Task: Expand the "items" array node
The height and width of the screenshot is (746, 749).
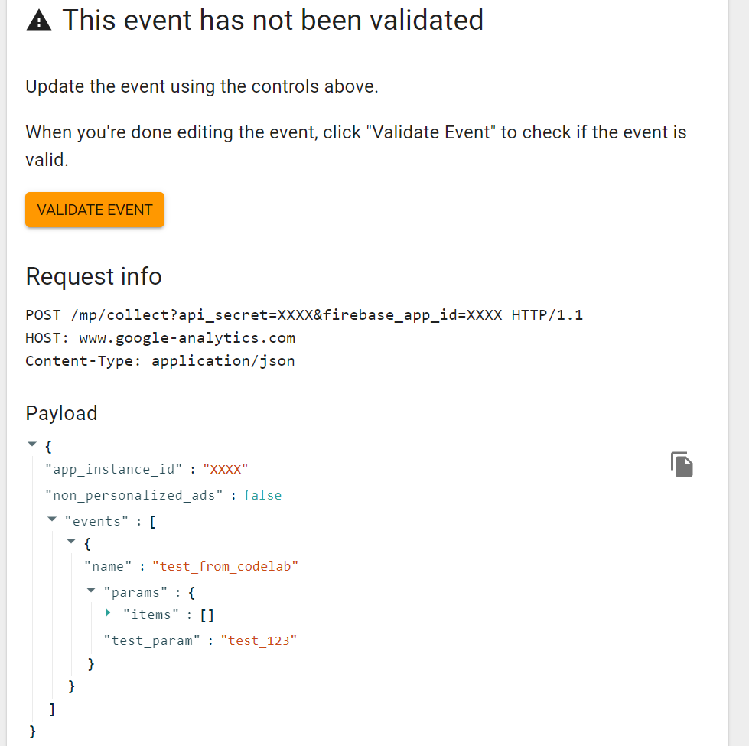Action: coord(109,613)
